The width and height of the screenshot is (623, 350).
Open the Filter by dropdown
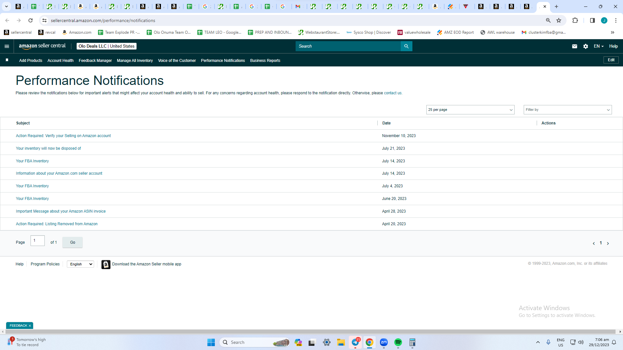pyautogui.click(x=568, y=110)
